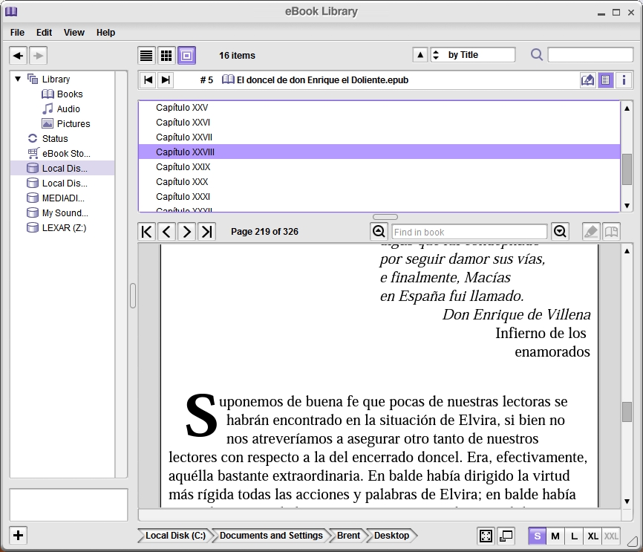Open the book info panel
The image size is (643, 552).
624,80
